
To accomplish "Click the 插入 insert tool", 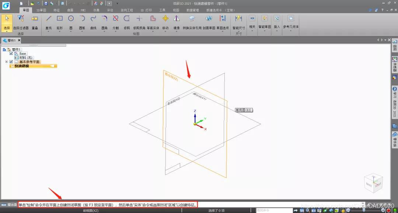I will click(277, 22).
